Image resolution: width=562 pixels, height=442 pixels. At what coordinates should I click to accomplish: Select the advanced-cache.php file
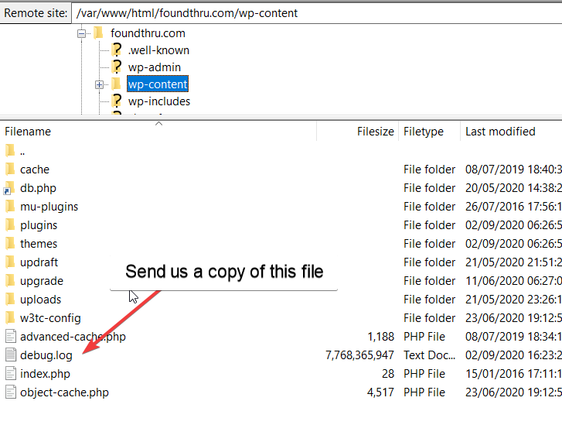281,337
